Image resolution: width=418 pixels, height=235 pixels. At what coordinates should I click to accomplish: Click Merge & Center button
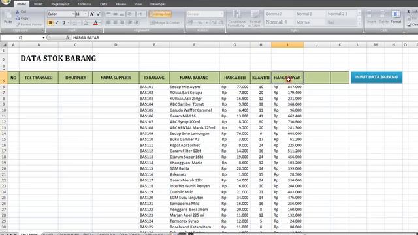tap(165, 23)
